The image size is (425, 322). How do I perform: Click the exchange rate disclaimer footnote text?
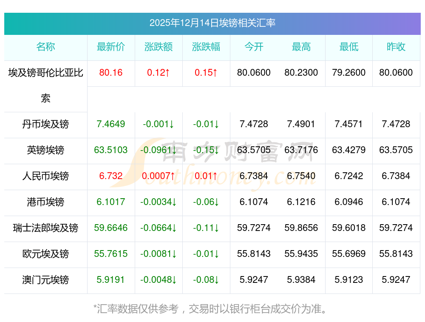pos(210,309)
